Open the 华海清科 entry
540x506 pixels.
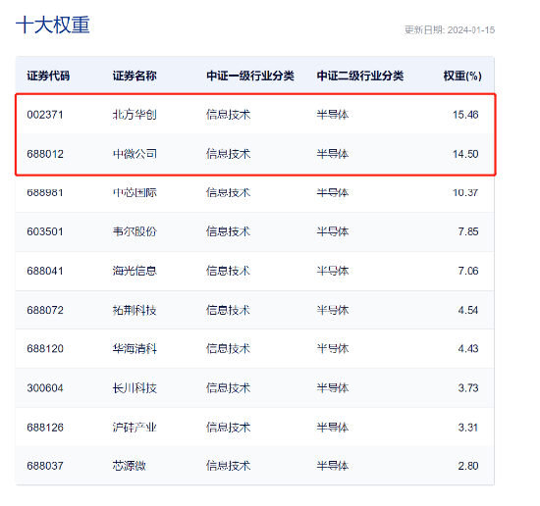135,349
